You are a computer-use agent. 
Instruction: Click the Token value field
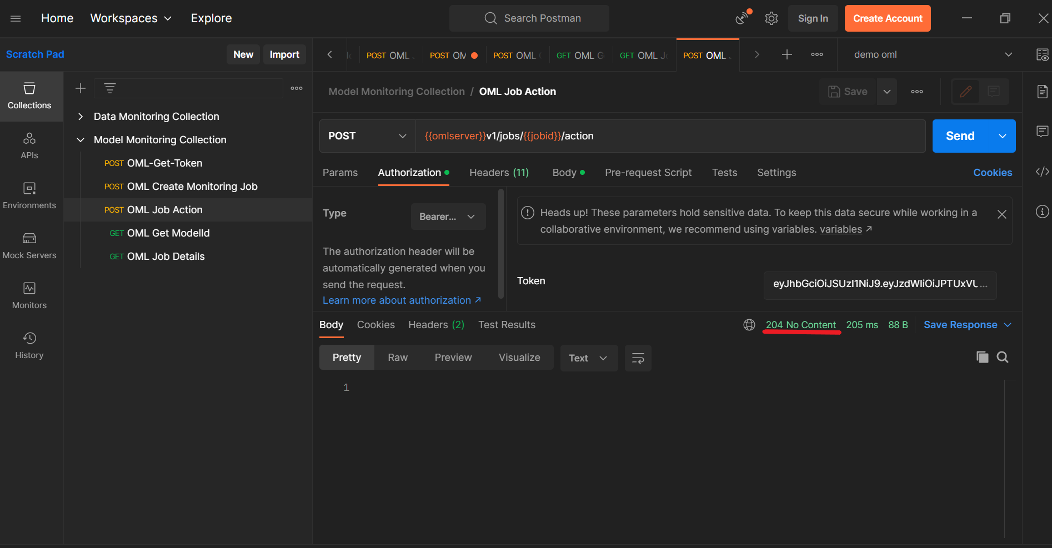pyautogui.click(x=880, y=284)
